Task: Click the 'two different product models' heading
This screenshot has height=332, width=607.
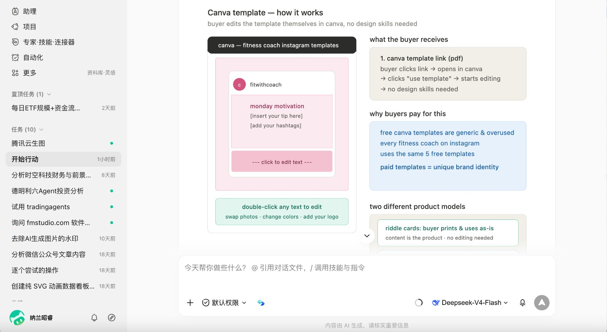Action: click(x=417, y=207)
